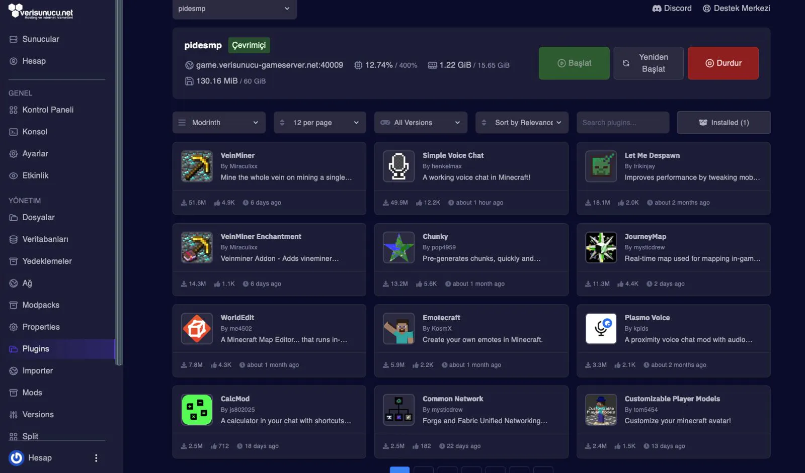Open the VeinMiner Enchantment plugin icon
805x473 pixels.
pos(197,247)
